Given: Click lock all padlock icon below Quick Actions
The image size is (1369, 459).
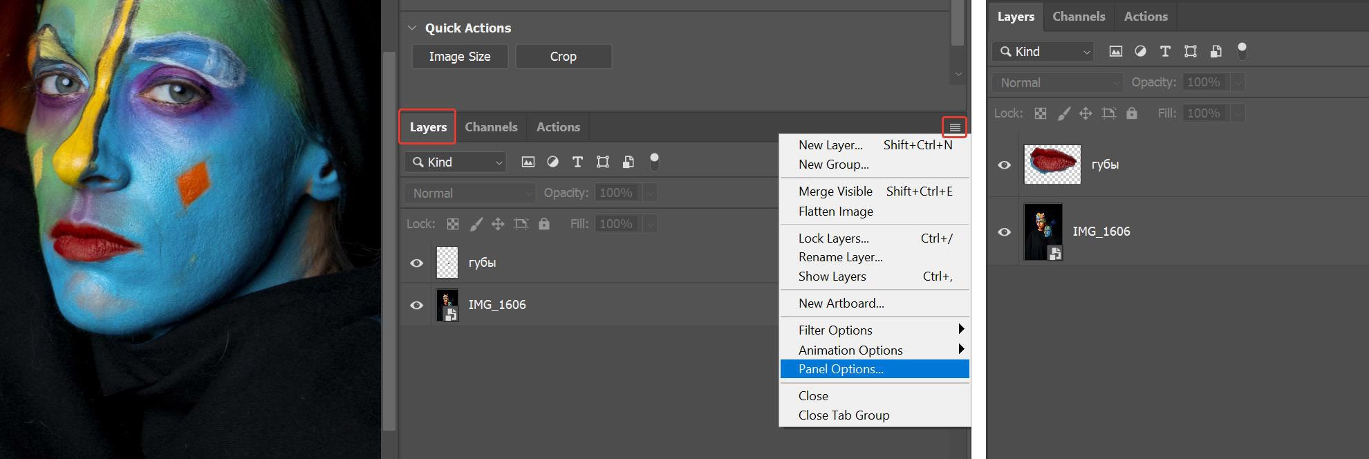Looking at the screenshot, I should tap(544, 224).
